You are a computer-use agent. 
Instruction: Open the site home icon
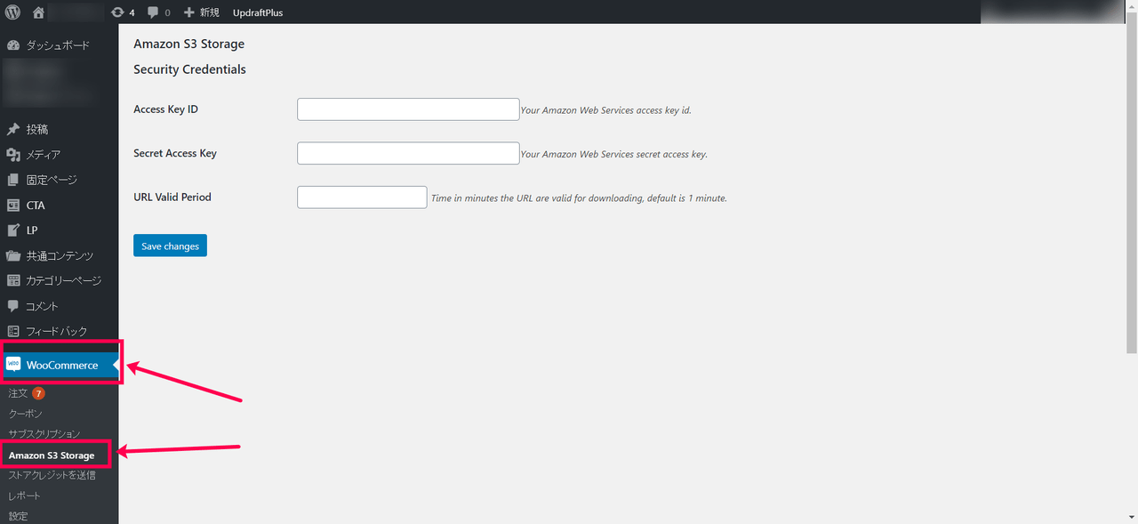pyautogui.click(x=38, y=12)
